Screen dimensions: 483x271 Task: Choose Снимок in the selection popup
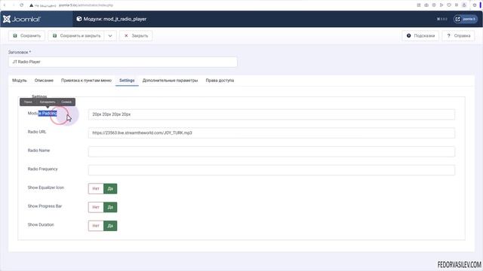[x=66, y=102]
